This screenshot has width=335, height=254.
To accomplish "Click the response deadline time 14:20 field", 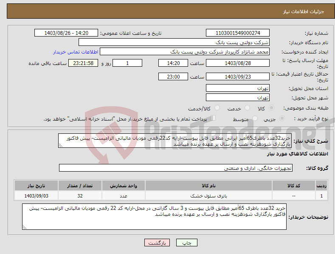I will coord(173,63).
